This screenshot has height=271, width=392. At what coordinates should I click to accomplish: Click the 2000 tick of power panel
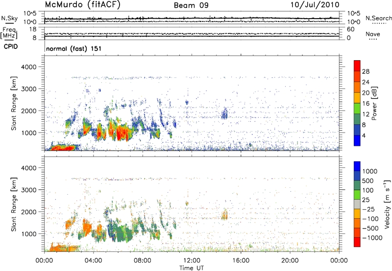coord(29,111)
